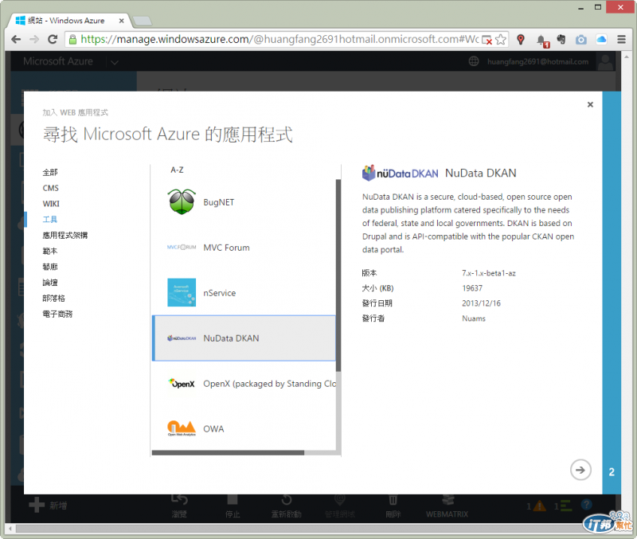This screenshot has width=637, height=539.
Task: Click the red map pin extension icon
Action: click(x=521, y=39)
